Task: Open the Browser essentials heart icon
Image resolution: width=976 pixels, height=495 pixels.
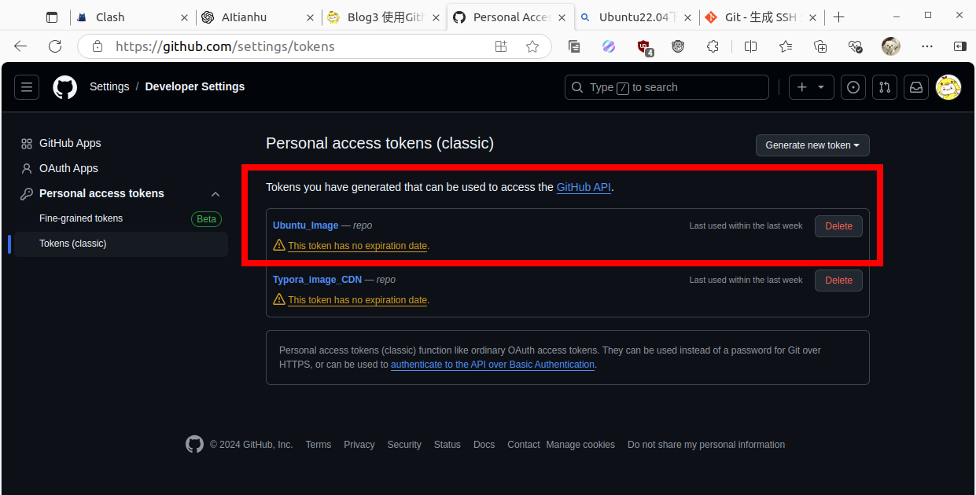Action: pyautogui.click(x=856, y=46)
